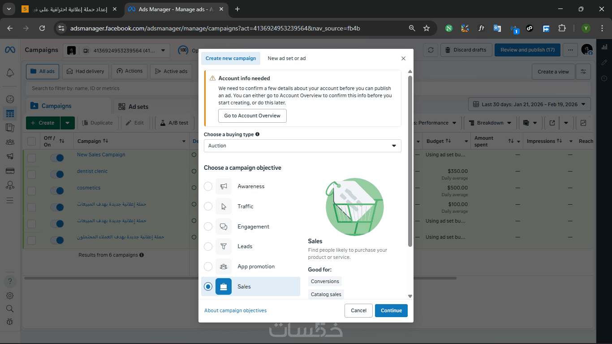Open All tools hamburger icon in sidebar

coord(10,200)
